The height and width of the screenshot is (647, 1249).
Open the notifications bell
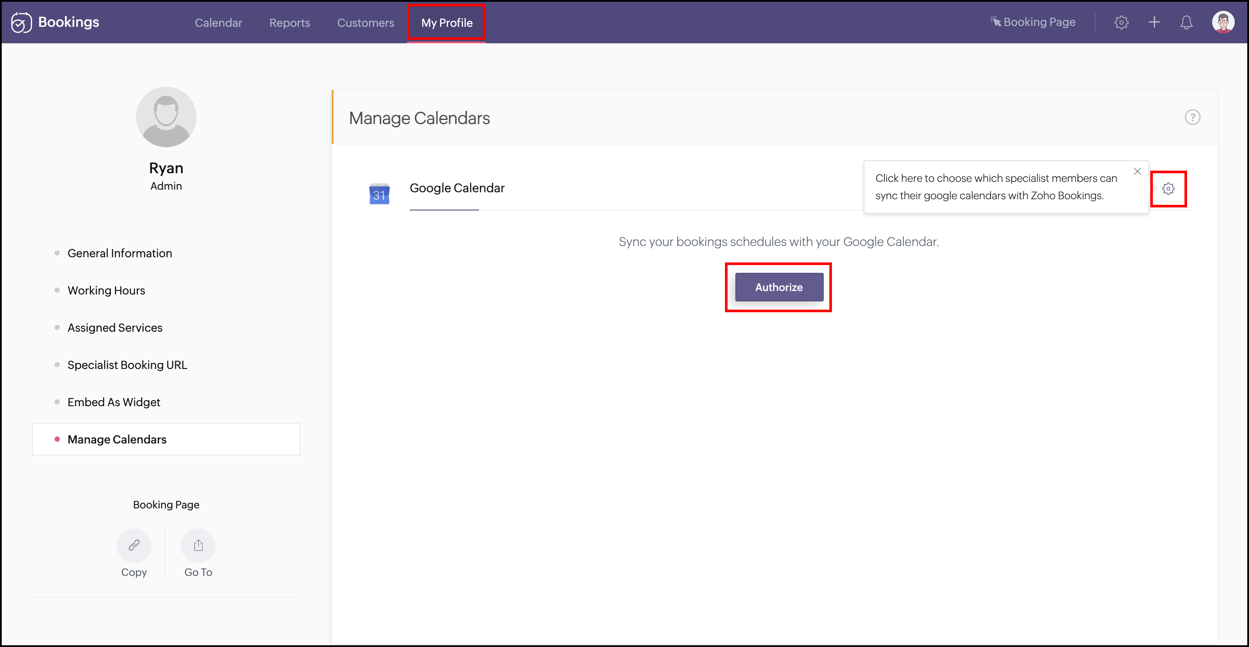[x=1186, y=23]
